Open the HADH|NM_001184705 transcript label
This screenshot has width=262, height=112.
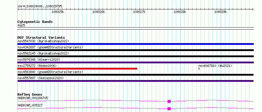(33, 98)
